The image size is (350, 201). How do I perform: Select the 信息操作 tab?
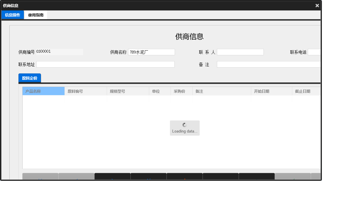(x=12, y=15)
